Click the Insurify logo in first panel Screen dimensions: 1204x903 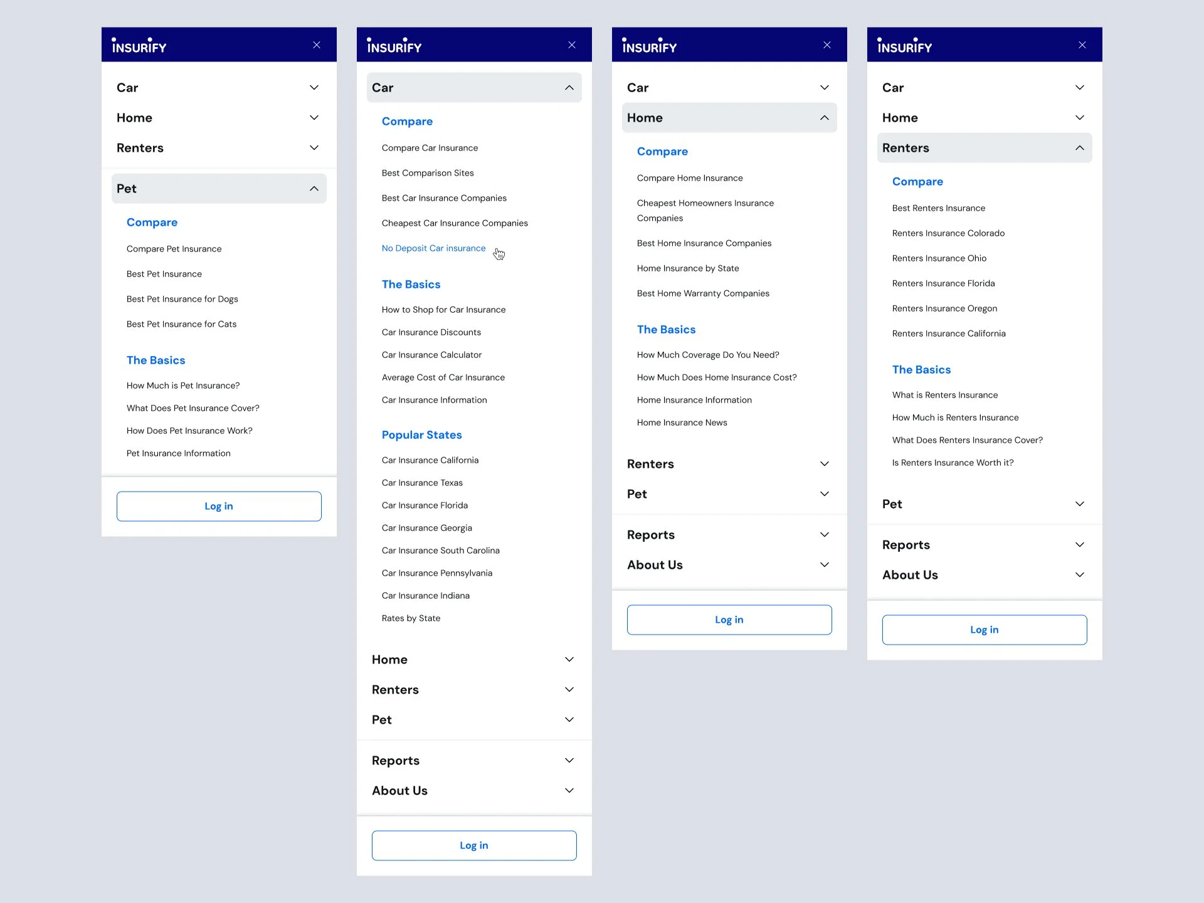click(139, 46)
